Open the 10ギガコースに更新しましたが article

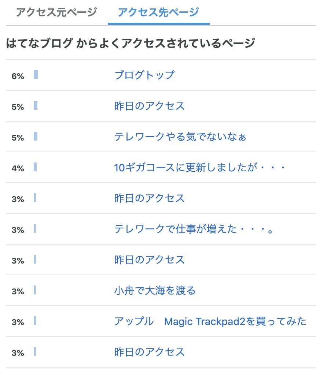point(200,168)
